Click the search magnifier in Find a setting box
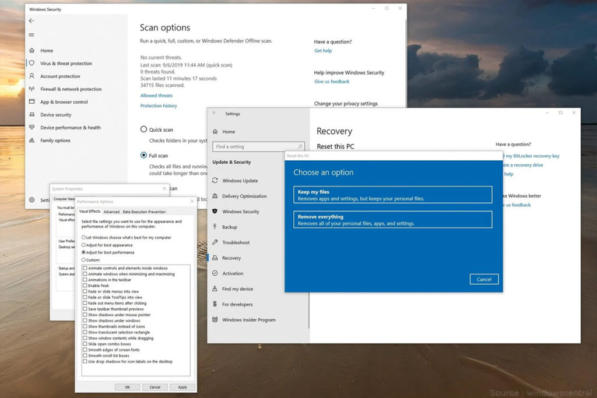This screenshot has height=398, width=597. pyautogui.click(x=300, y=146)
